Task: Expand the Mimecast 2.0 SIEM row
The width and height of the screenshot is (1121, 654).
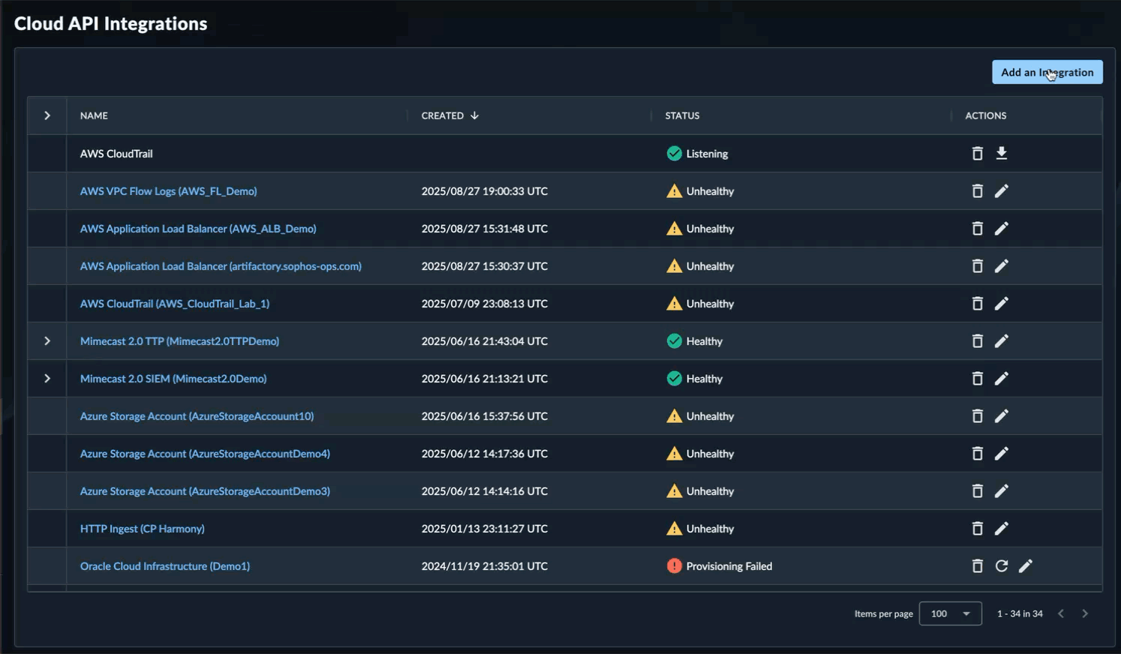Action: click(x=47, y=378)
